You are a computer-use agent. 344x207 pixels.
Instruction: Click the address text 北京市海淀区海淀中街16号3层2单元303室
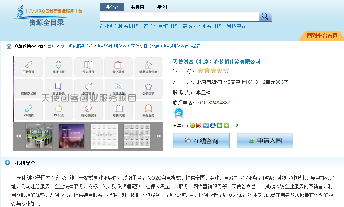click(242, 82)
